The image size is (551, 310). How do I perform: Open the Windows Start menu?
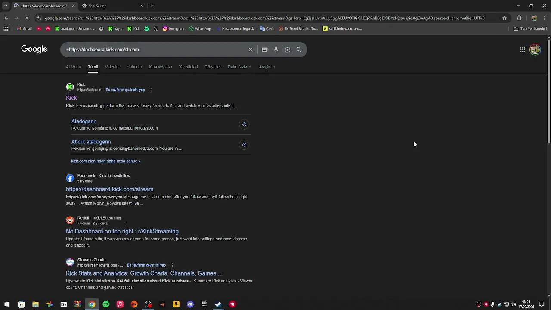(x=7, y=304)
